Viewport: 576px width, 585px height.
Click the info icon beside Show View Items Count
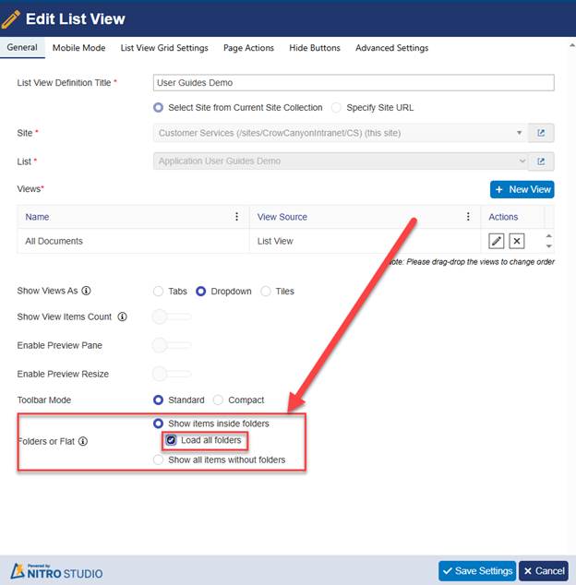pos(123,316)
